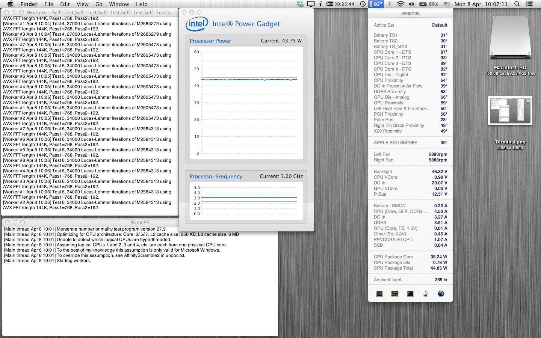This screenshot has height=338, width=541.
Task: Click the 'see AffinityScramble2 in undoc.txt' log line
Action: 95,255
